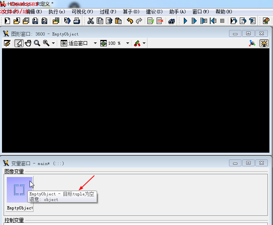Open the 文件(F) menu

(x=10, y=12)
